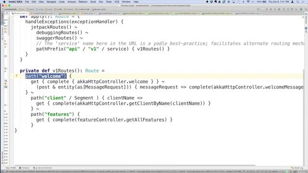The width and height of the screenshot is (308, 173).
Task: Open the Favorites tool window side tab
Action: tap(2, 157)
